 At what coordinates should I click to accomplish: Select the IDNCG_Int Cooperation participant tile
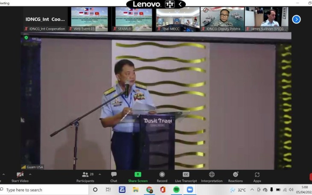click(x=45, y=19)
